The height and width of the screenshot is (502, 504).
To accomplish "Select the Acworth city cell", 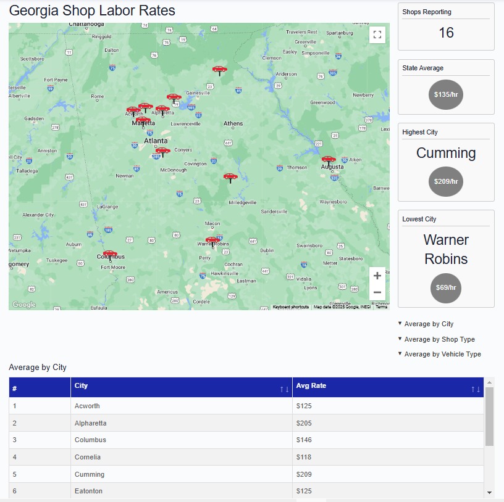I will [182, 406].
